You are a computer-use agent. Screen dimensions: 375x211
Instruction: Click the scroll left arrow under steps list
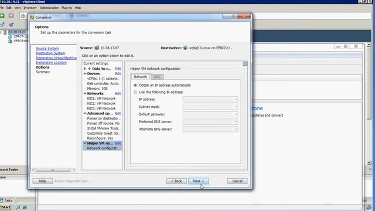click(33, 170)
